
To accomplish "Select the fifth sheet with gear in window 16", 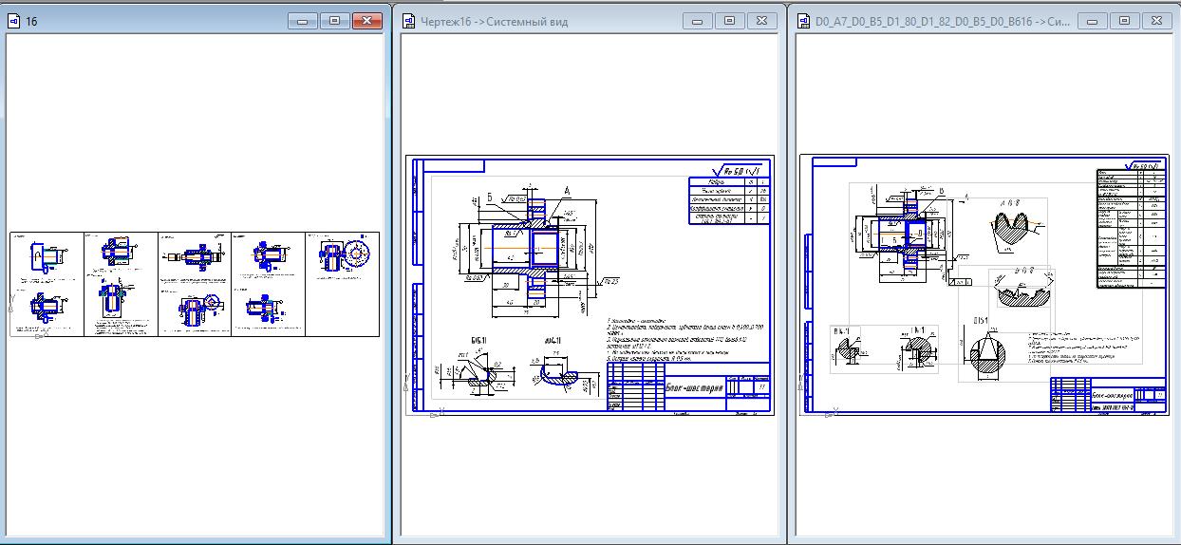I will click(x=342, y=284).
